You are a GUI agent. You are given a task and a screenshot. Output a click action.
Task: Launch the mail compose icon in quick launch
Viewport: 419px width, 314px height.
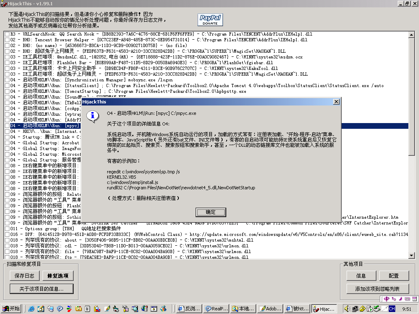(41, 309)
